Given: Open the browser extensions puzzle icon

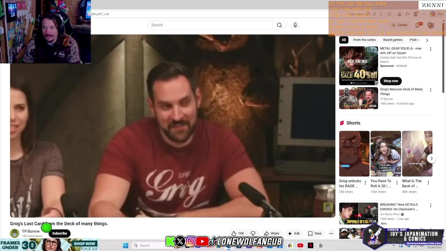Looking at the screenshot, I should 390,14.
